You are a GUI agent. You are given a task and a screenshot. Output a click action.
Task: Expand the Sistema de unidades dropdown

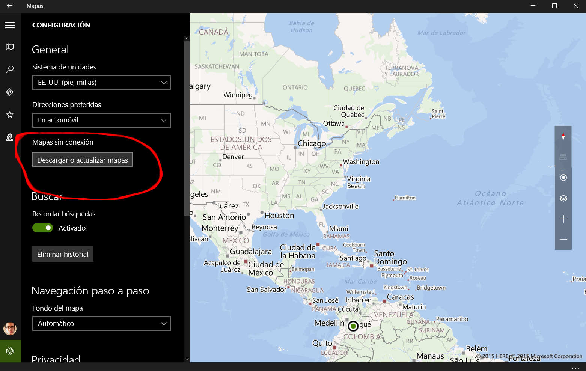tap(101, 83)
